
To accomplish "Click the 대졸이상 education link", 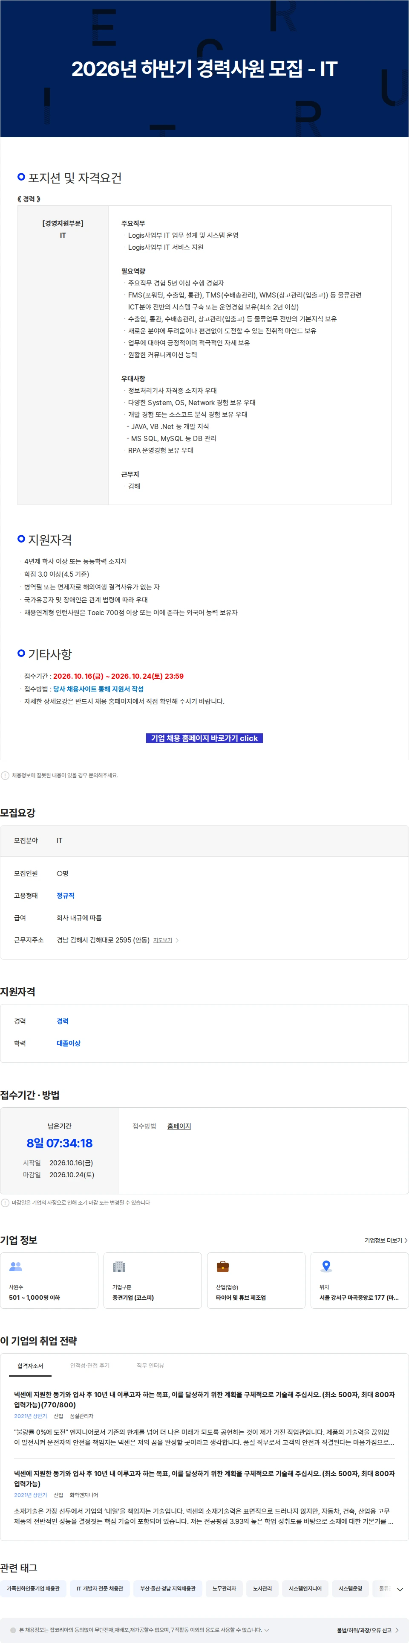I will [68, 1043].
